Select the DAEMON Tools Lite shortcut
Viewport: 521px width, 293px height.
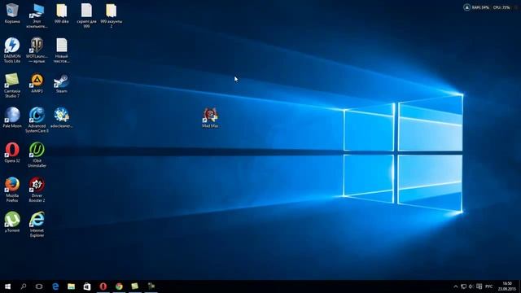pyautogui.click(x=12, y=50)
